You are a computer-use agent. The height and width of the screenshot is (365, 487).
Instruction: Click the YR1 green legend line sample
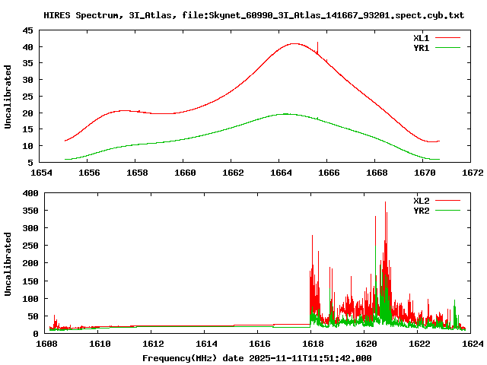pos(448,47)
